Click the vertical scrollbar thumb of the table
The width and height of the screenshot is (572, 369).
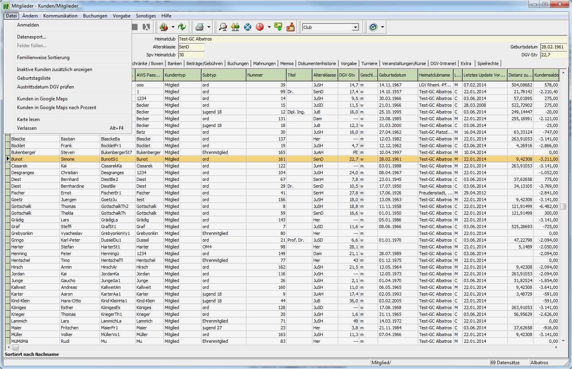click(x=563, y=206)
